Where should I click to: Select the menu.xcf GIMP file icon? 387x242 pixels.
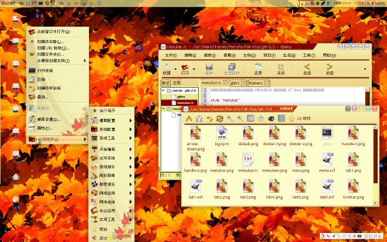coord(327,159)
